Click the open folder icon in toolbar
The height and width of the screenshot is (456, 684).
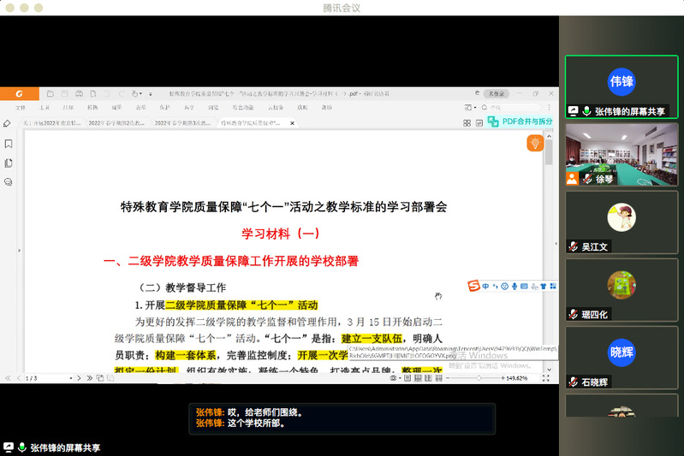click(x=51, y=92)
